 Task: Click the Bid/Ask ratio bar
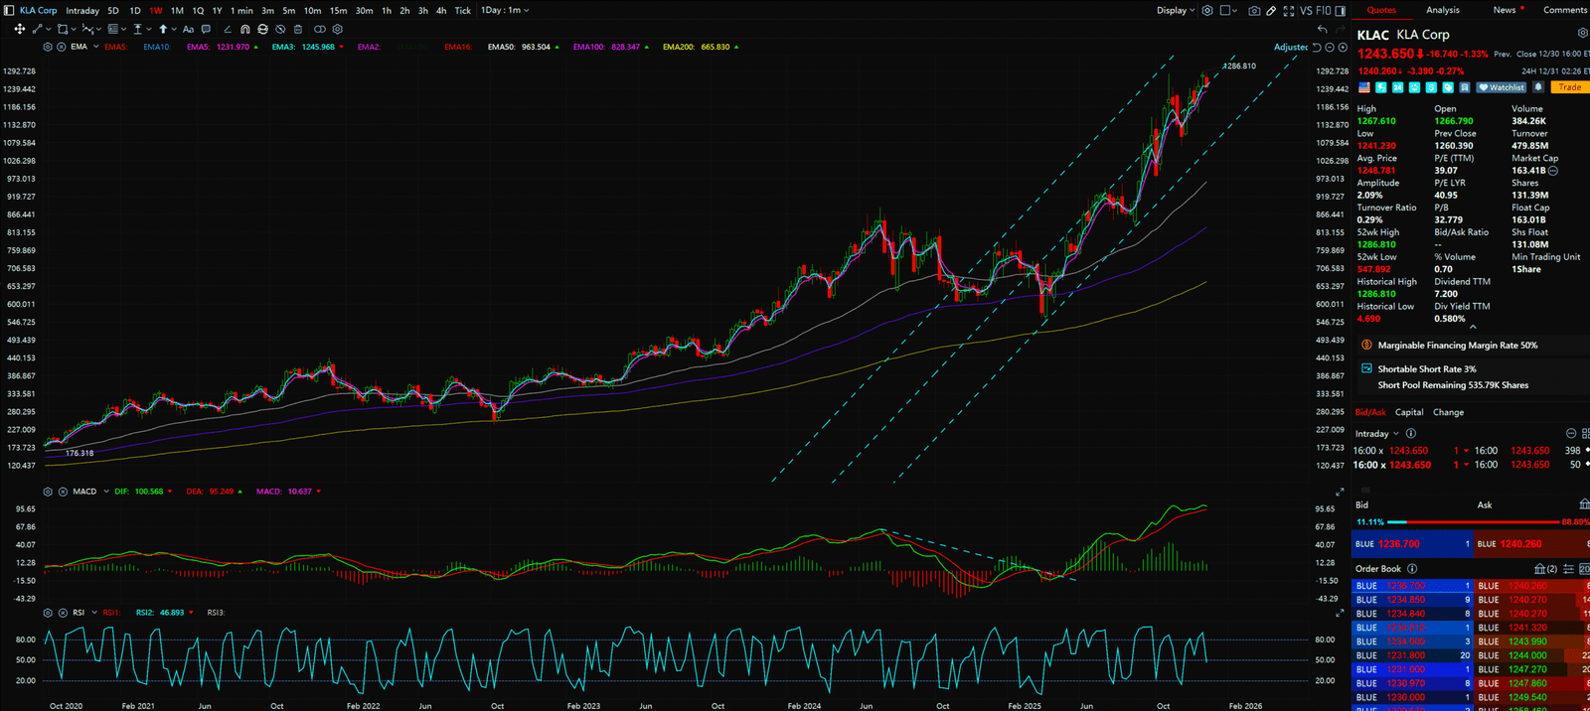(1472, 521)
